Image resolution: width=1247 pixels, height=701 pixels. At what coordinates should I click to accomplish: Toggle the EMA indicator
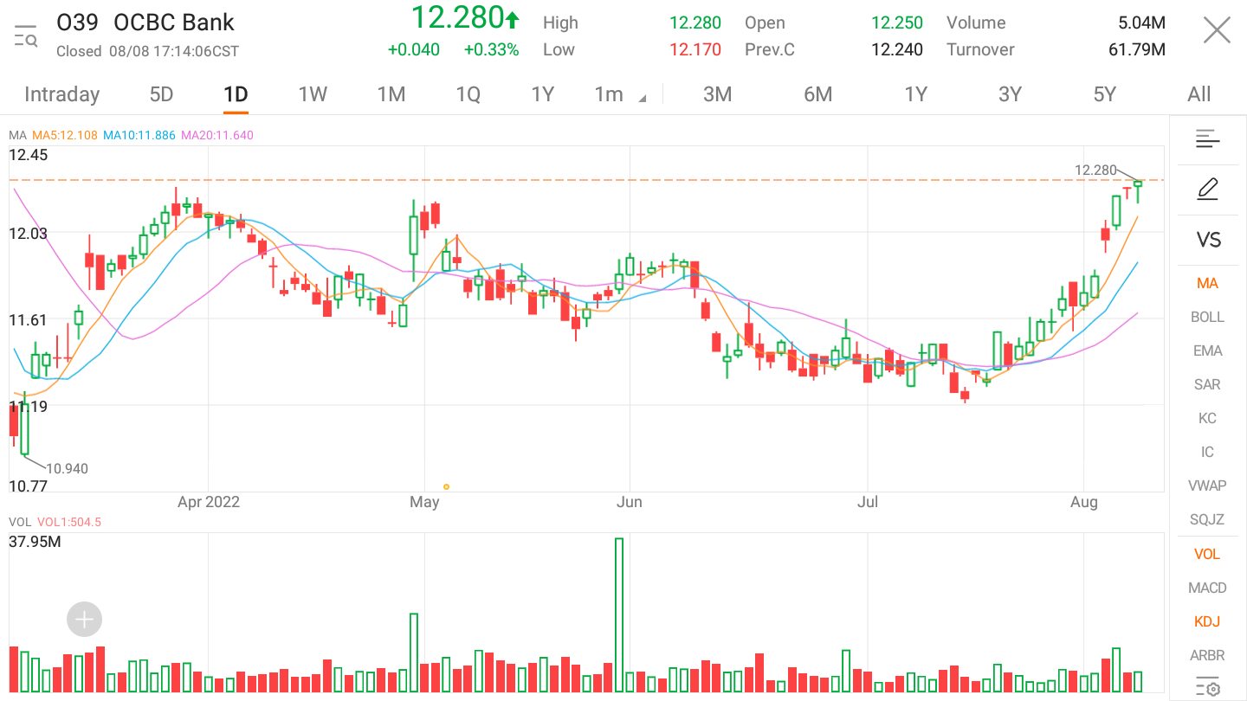click(x=1207, y=350)
